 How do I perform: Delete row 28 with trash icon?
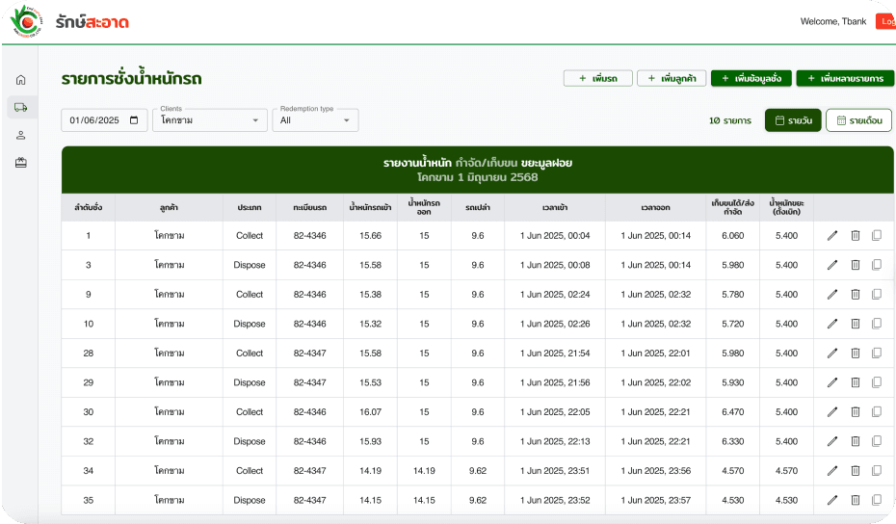[x=855, y=354]
